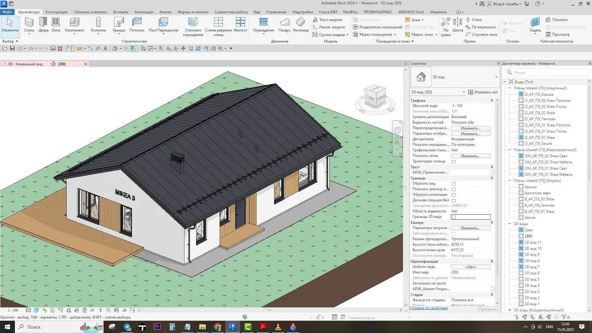This screenshot has height=333, width=592.
Task: Select the Шахта (Shaft) opening tool
Action: click(458, 25)
